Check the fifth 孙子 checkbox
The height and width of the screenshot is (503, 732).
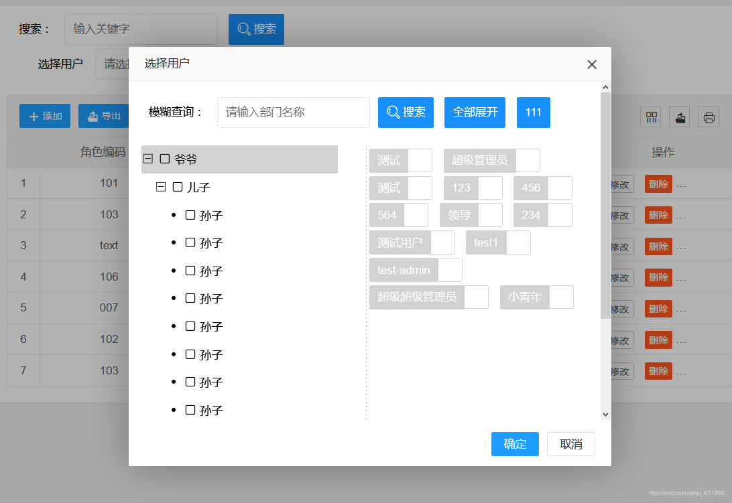pyautogui.click(x=190, y=326)
